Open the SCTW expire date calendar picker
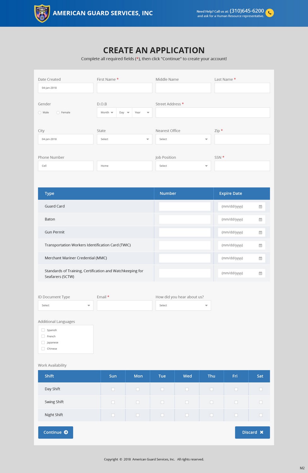This screenshot has height=473, width=308. click(x=260, y=273)
